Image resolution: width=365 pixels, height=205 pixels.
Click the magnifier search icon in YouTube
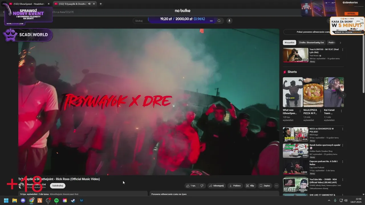tap(219, 20)
